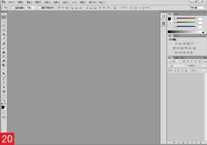This screenshot has height=145, width=207.
Task: Select the Crop tool
Action: (4, 34)
